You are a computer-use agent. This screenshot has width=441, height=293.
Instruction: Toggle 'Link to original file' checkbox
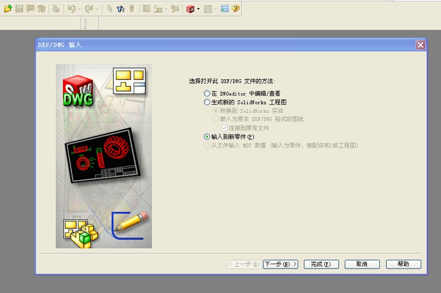click(224, 128)
